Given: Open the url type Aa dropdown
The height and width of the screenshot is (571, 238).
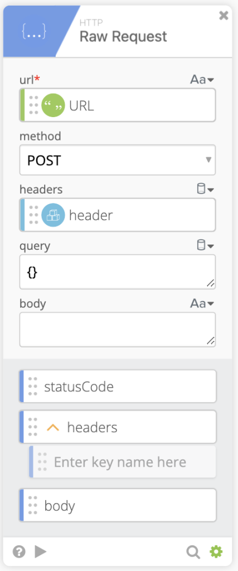Looking at the screenshot, I should (x=202, y=79).
